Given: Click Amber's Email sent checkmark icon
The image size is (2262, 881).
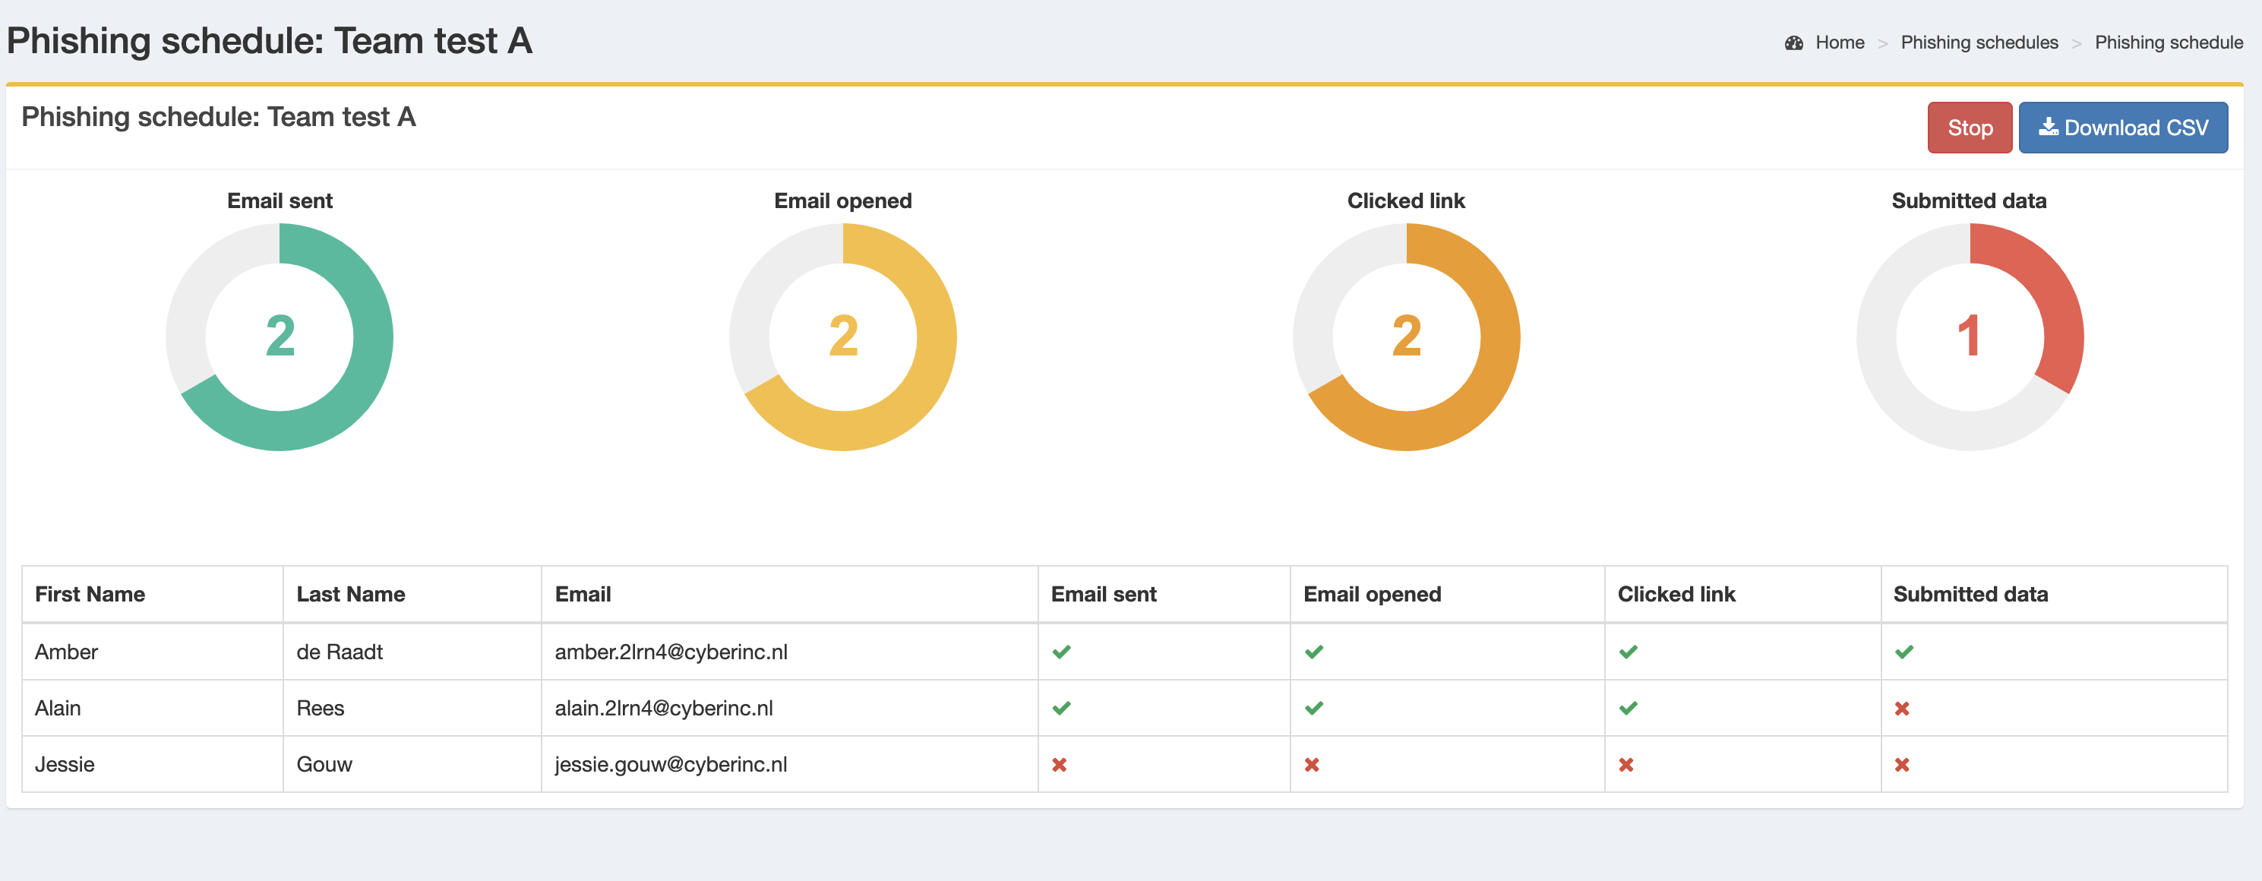Looking at the screenshot, I should coord(1062,652).
